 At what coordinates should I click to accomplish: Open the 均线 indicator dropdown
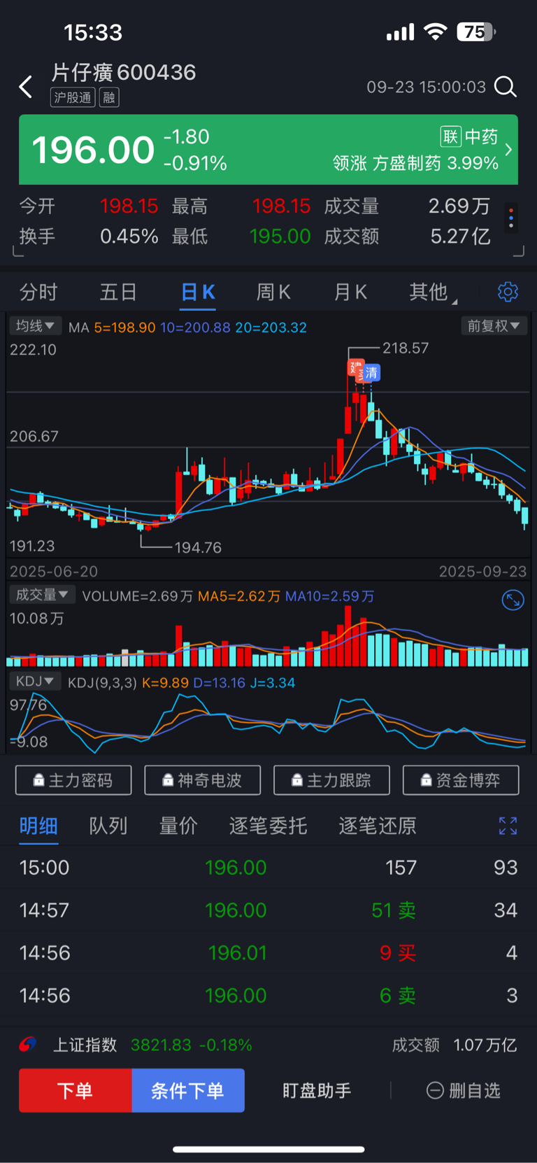point(35,326)
